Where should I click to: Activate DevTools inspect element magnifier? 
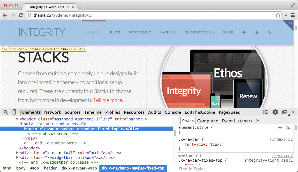[6, 112]
